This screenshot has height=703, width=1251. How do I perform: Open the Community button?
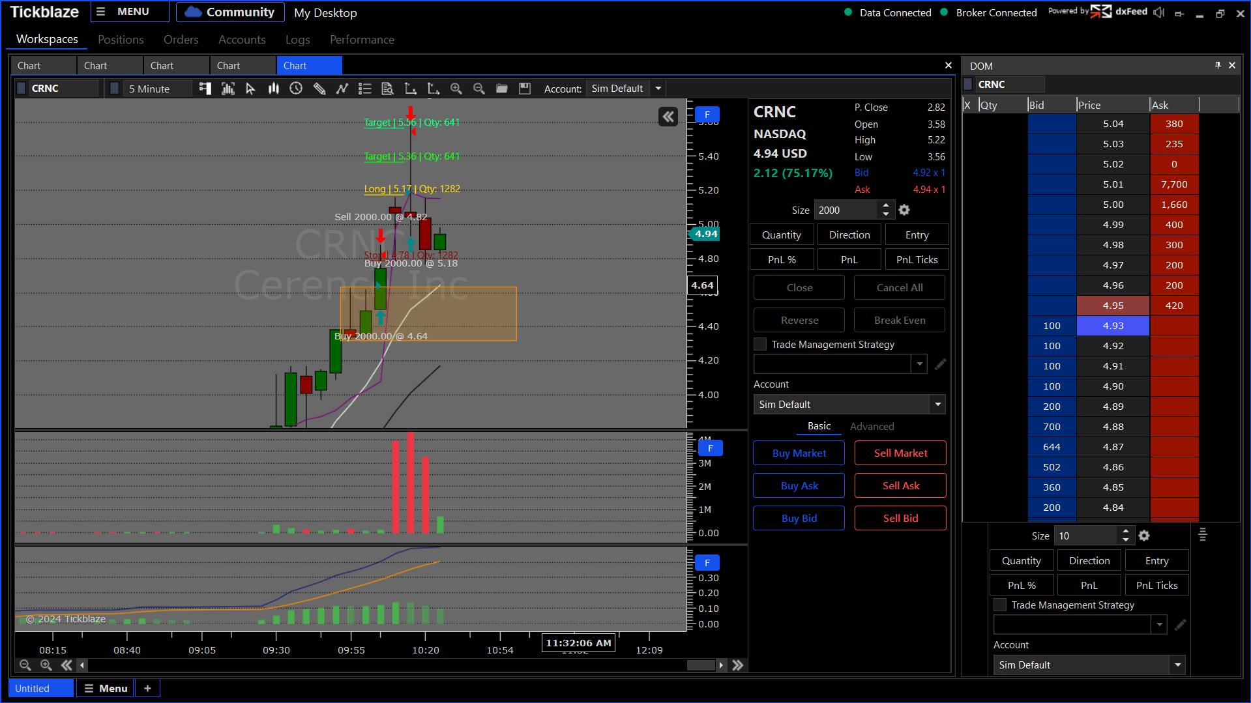(x=230, y=12)
